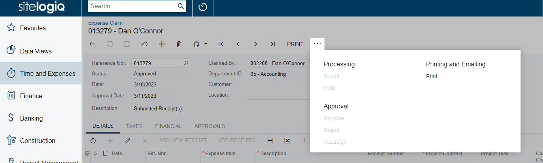The width and height of the screenshot is (543, 163).
Task: Select Time and Expenses workspace
Action: 41,73
